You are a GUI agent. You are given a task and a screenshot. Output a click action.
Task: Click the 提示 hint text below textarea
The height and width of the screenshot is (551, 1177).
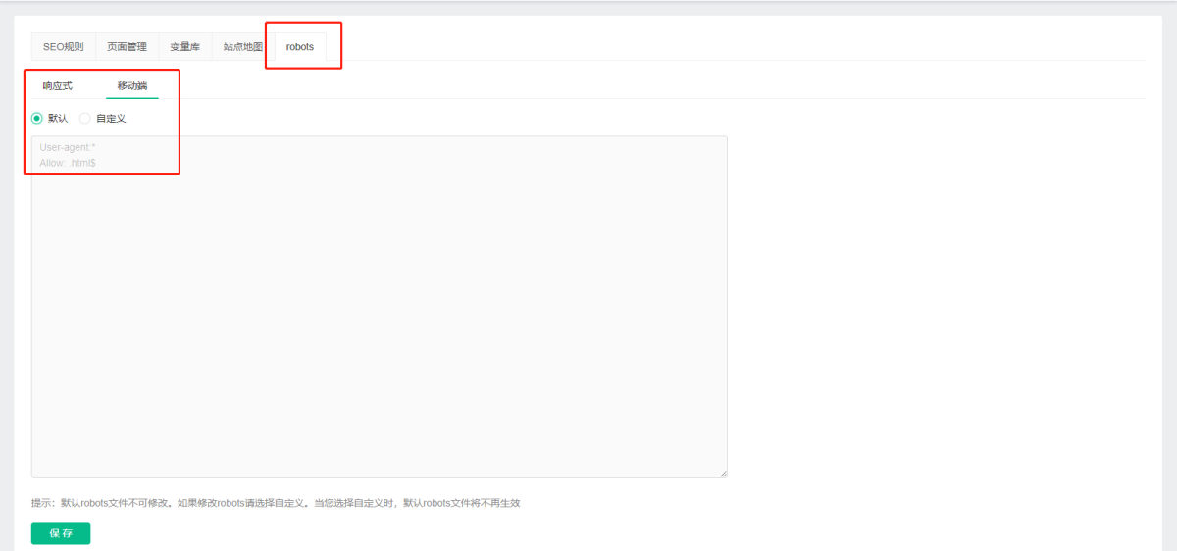pos(275,503)
